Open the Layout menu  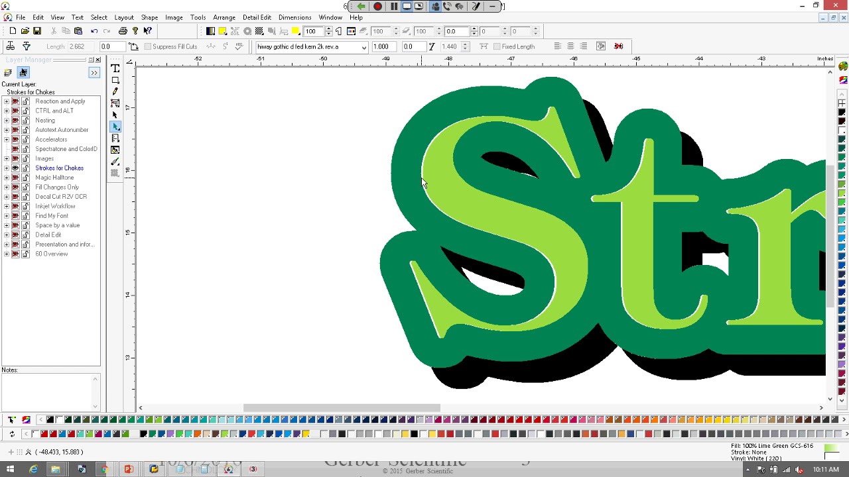(x=124, y=17)
